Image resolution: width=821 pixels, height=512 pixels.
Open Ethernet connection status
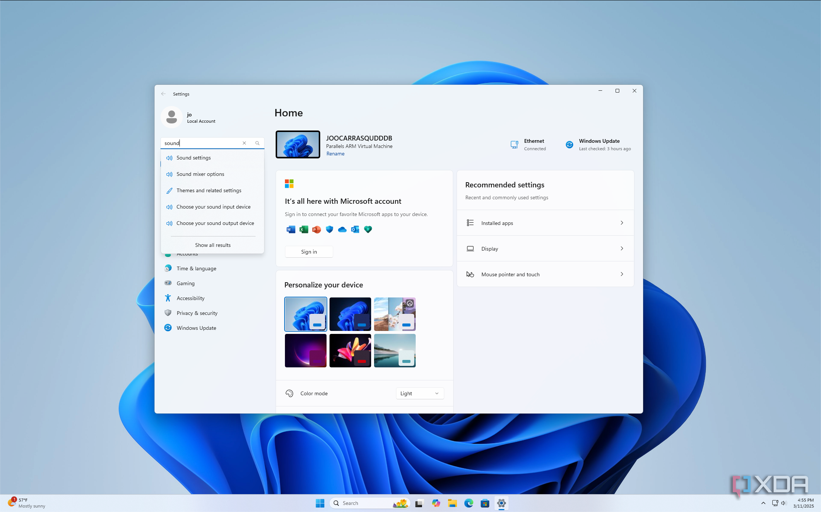(528, 145)
